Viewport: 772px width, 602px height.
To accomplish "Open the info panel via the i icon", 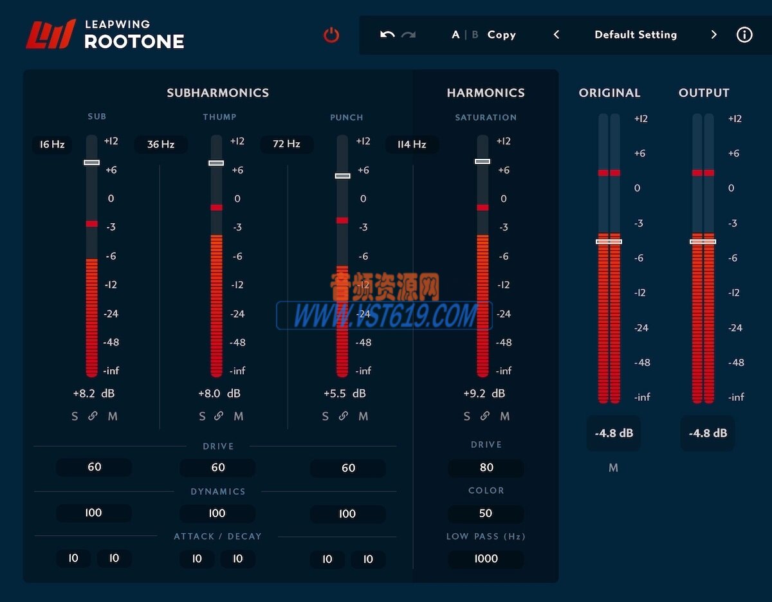I will pyautogui.click(x=744, y=35).
